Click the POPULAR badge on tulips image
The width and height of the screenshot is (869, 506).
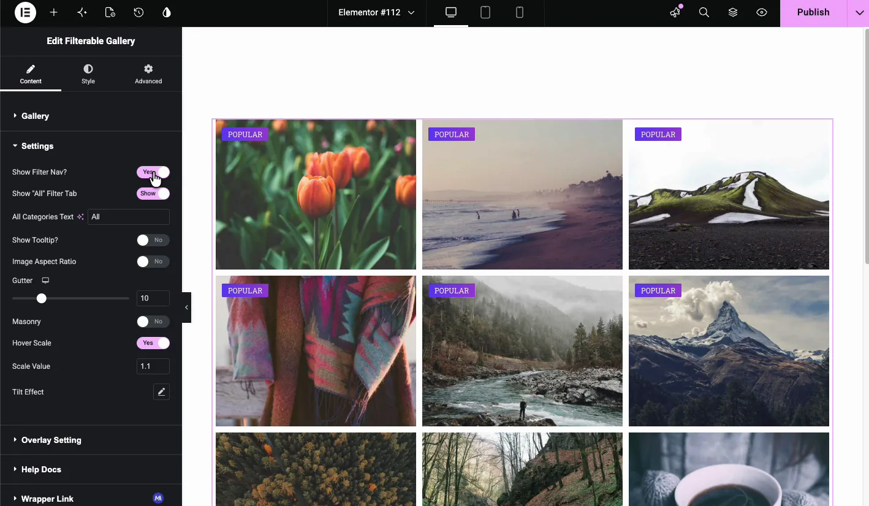[x=245, y=134]
